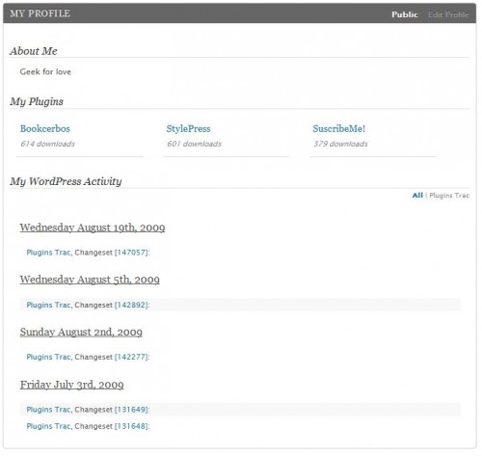Image resolution: width=482 pixels, height=456 pixels.
Task: Open the StylePress plugin link
Action: click(188, 129)
